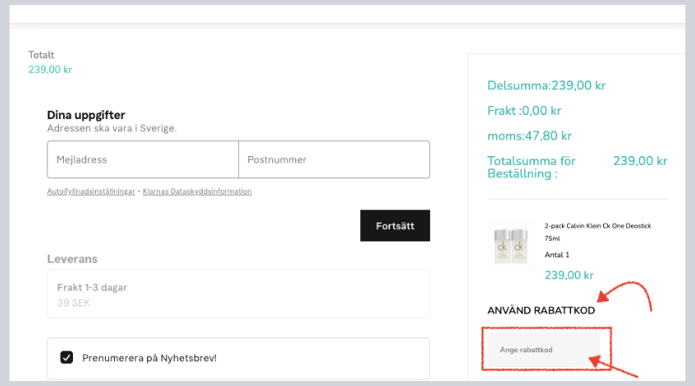Click the Calvin Klein deostick product thumbnail
The image size is (695, 386).
click(x=512, y=245)
